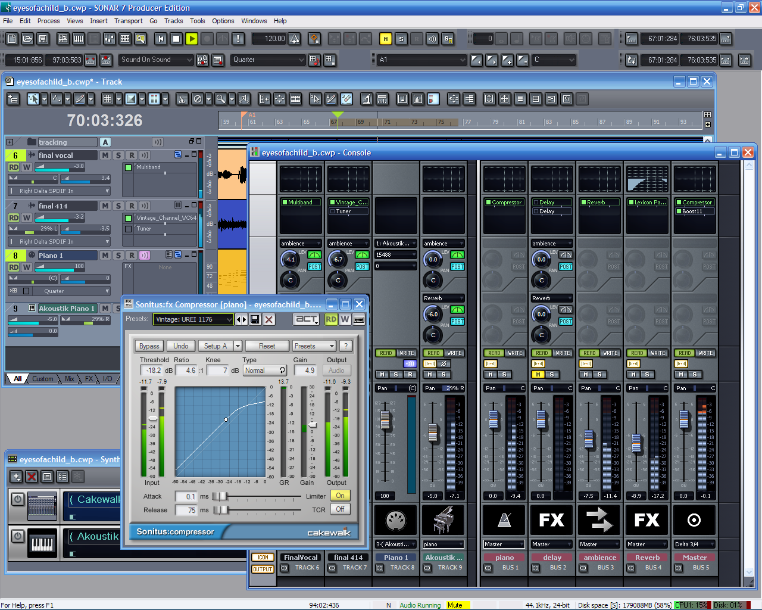Open the Quarter snap resolution dropdown in the toolbar
This screenshot has height=610, width=762.
268,60
